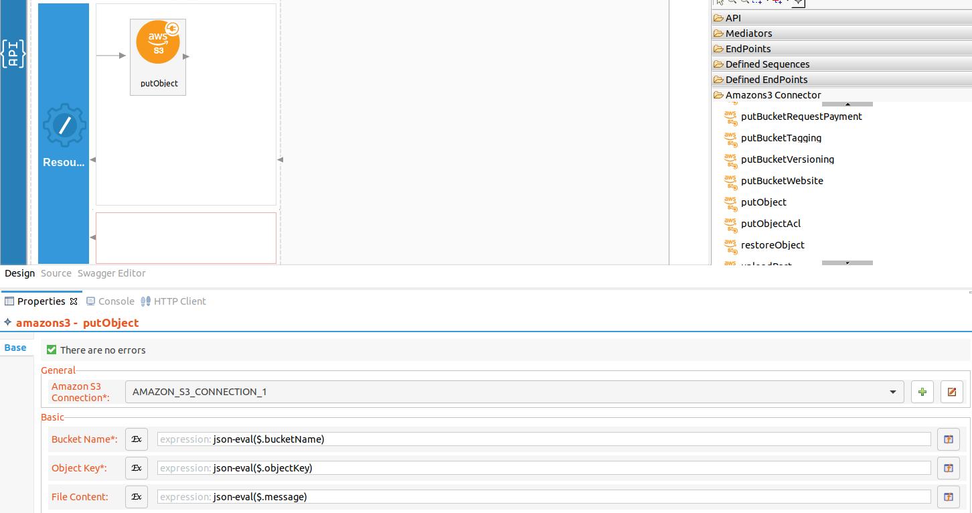Pick putBucketVersioning from the connector palette
The height and width of the screenshot is (513, 972).
[787, 159]
